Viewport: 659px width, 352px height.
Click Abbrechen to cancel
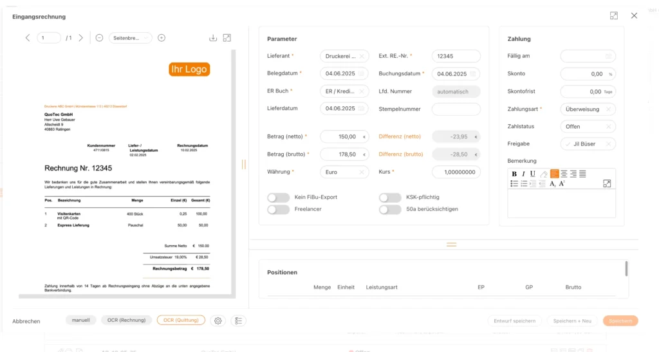tap(26, 321)
